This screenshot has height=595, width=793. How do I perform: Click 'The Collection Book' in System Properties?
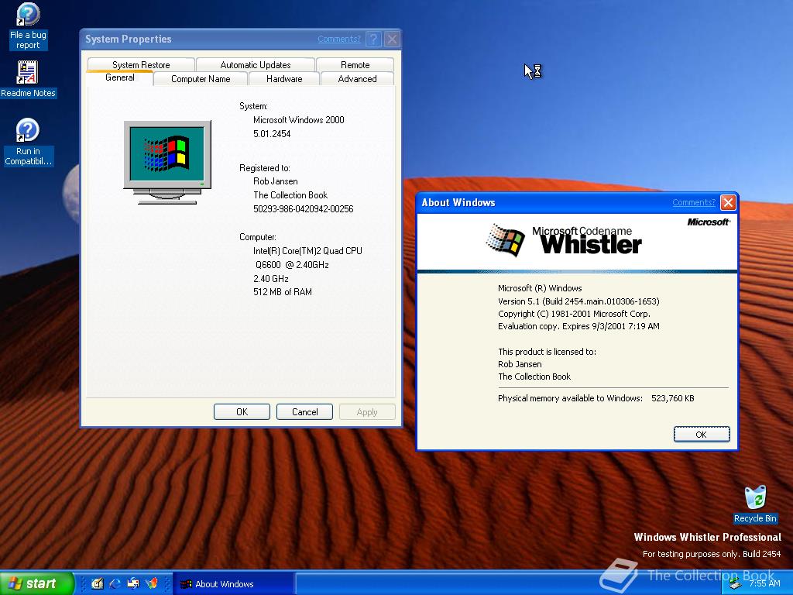(x=290, y=195)
